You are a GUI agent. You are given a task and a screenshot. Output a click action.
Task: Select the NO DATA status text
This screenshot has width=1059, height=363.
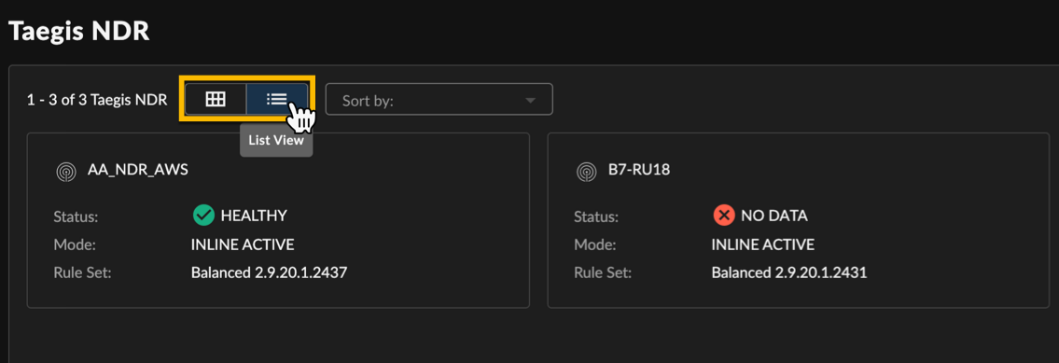[774, 216]
